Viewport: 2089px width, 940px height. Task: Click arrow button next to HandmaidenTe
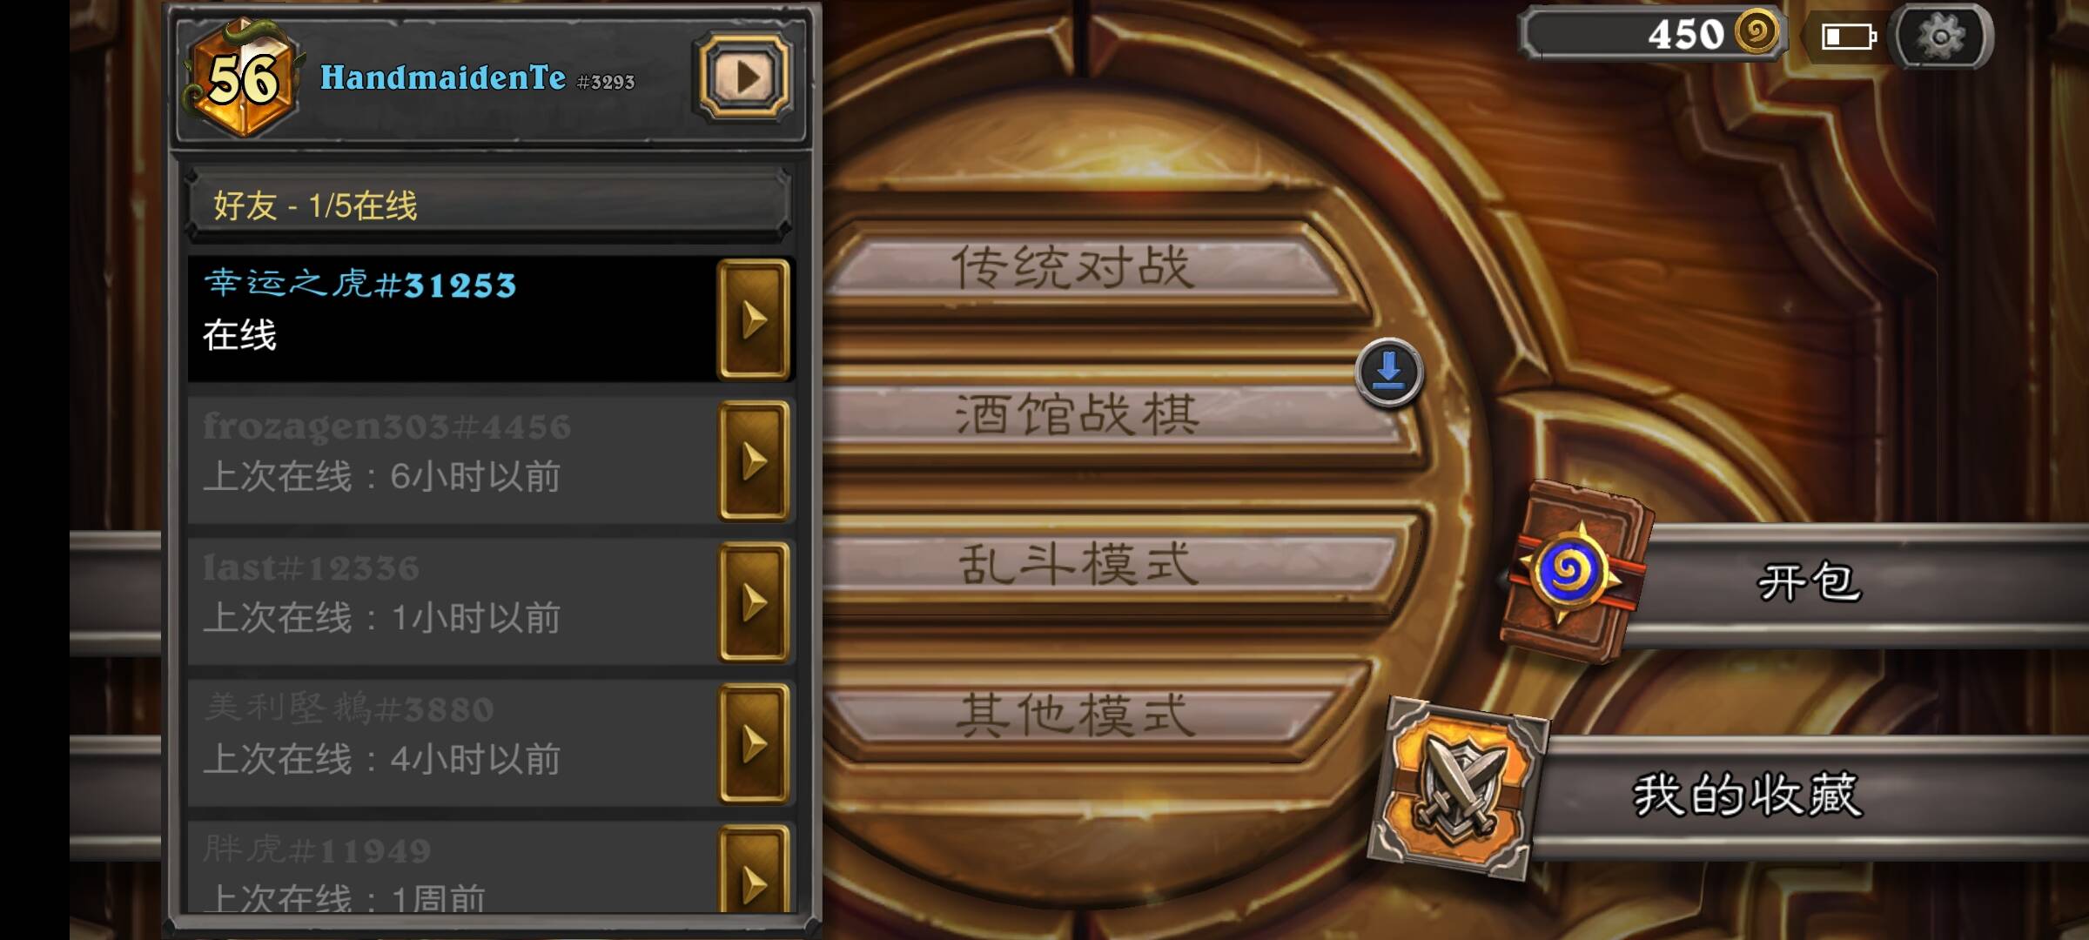click(x=742, y=77)
